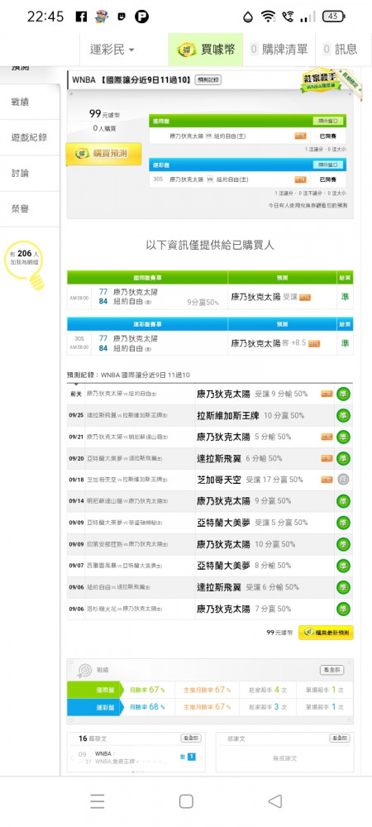Viewport: 372px width, 827px height.
Task: Click 月勝率 68% in 運彩盤 row
Action: (x=147, y=707)
